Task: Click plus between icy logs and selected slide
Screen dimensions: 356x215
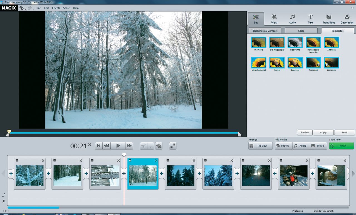Action: (124, 174)
